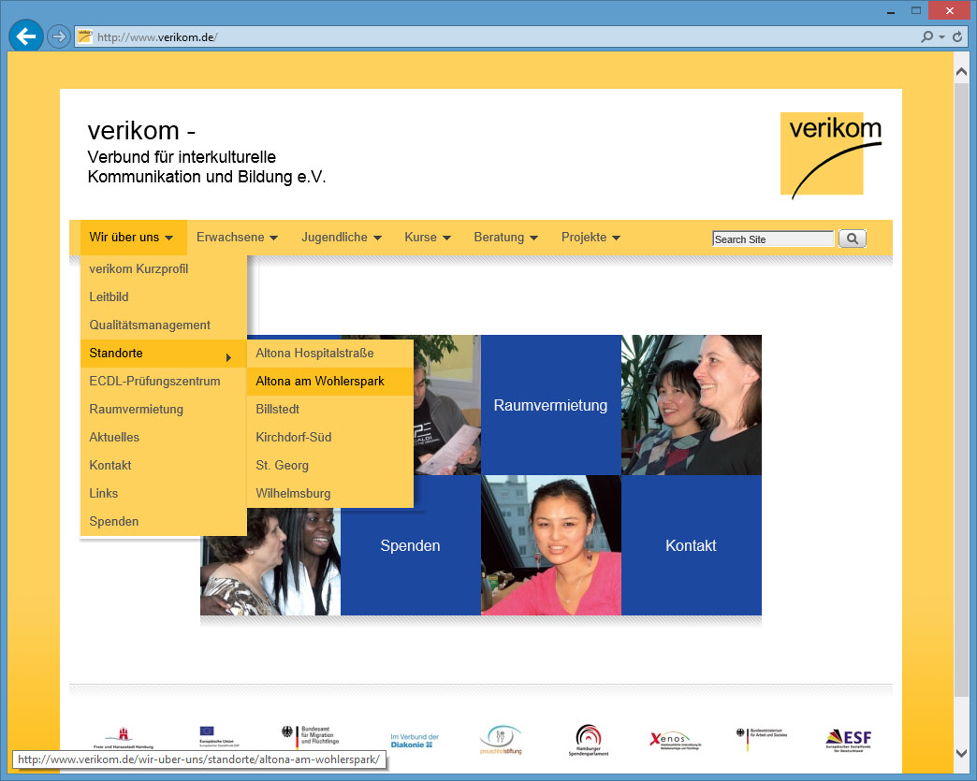This screenshot has height=781, width=977.
Task: Select verikom Kurzprofil menu entry
Action: click(163, 269)
